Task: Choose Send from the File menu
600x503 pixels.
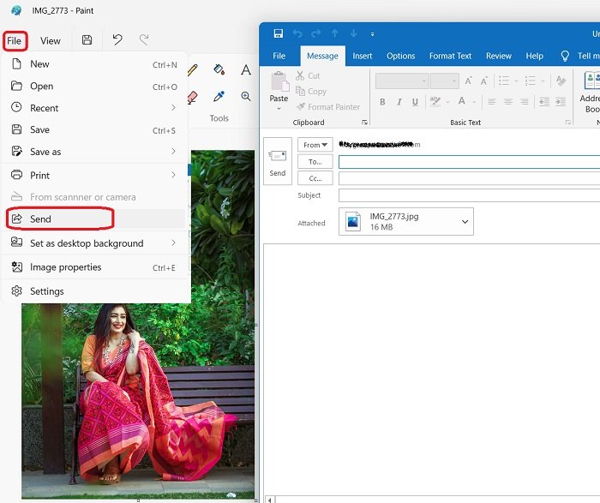Action: [x=40, y=219]
